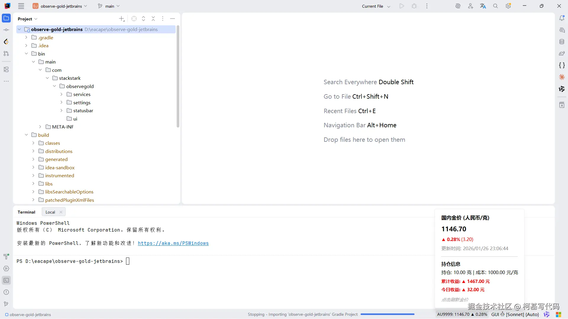Open the aka.ms/PSWindows link
Screen dimensions: 568x319
(173, 243)
